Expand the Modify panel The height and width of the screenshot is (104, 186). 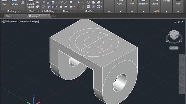click(x=90, y=11)
